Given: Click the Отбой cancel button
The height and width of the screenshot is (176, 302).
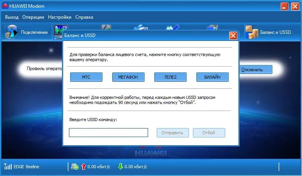Looking at the screenshot, I should [x=209, y=133].
